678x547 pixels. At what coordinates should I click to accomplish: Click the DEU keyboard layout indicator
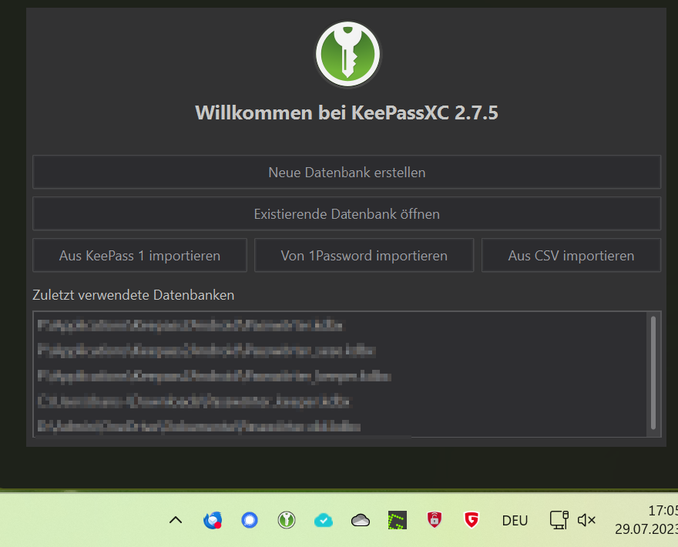pyautogui.click(x=515, y=520)
